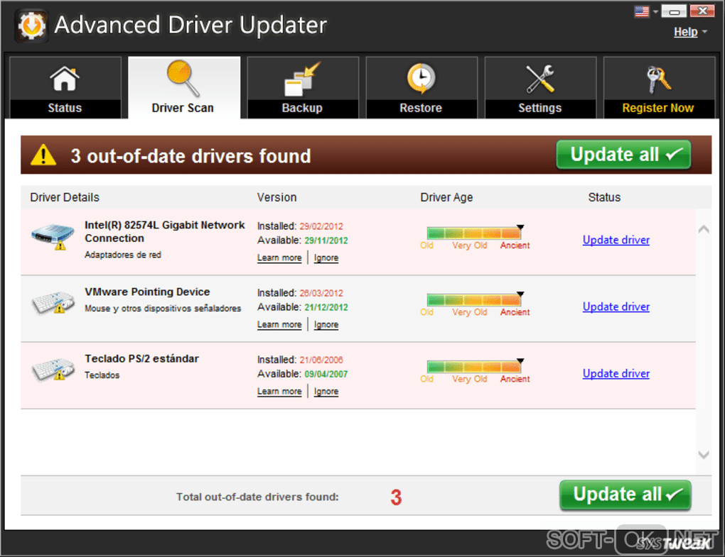
Task: Open Learn more for VMware Pointing Device
Action: (x=279, y=325)
